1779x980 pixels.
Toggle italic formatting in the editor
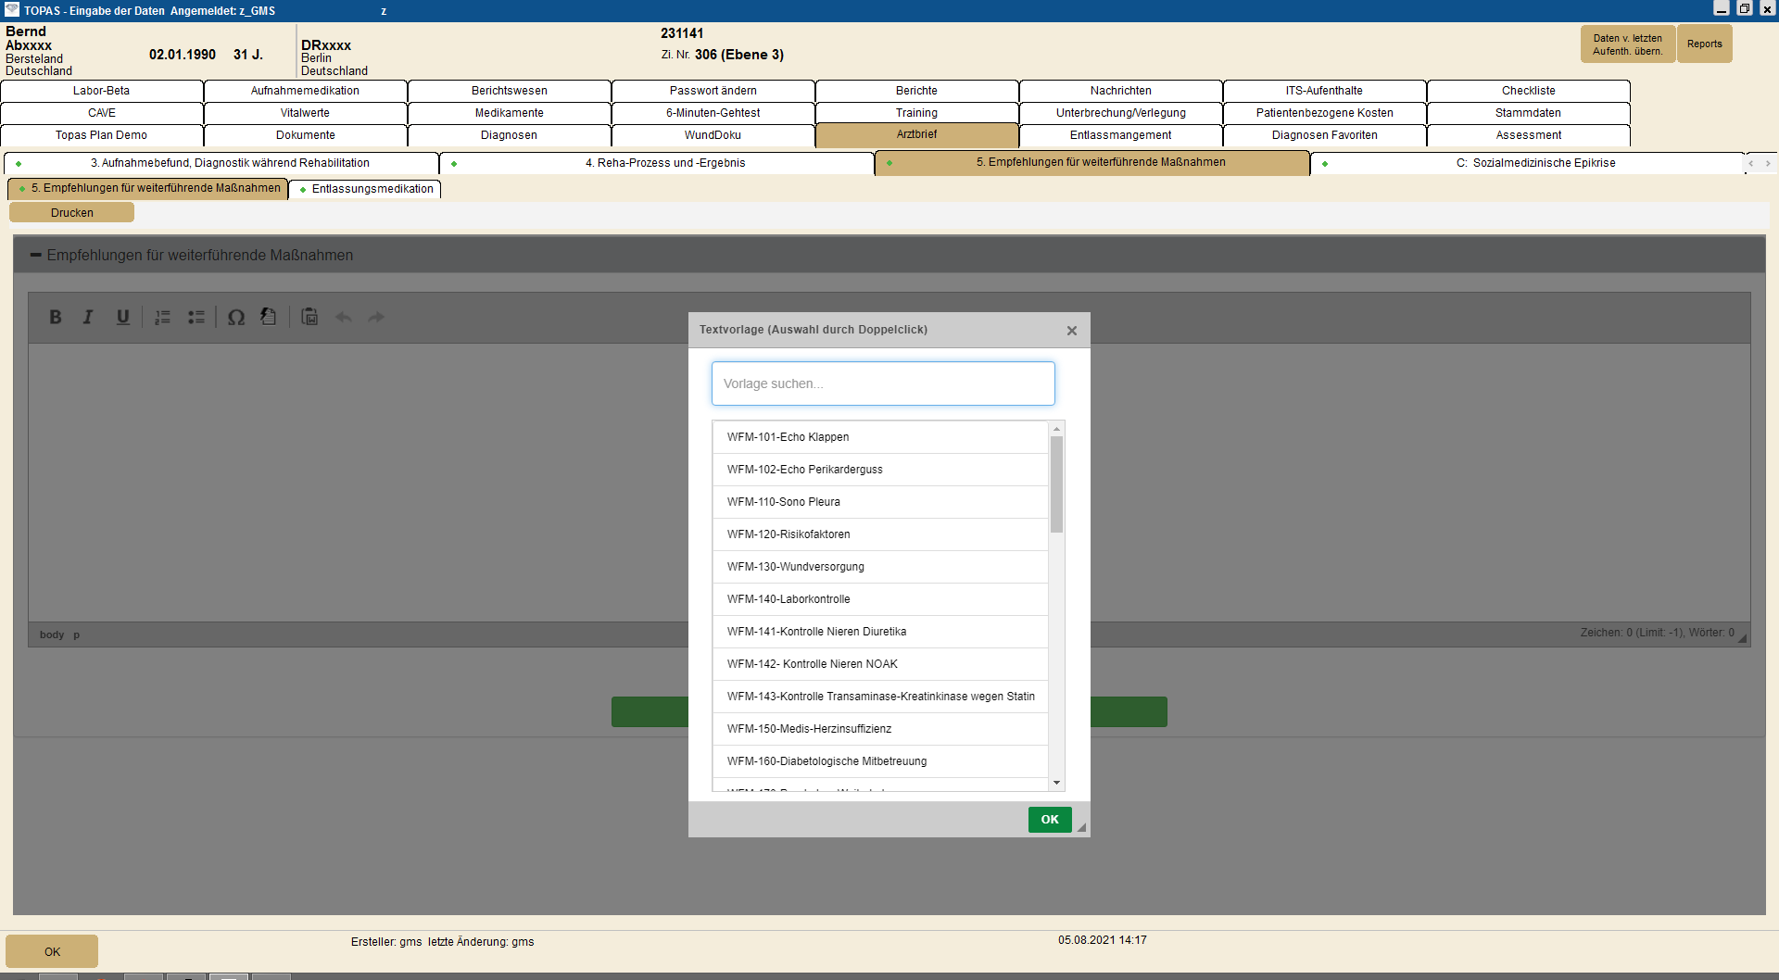[88, 317]
